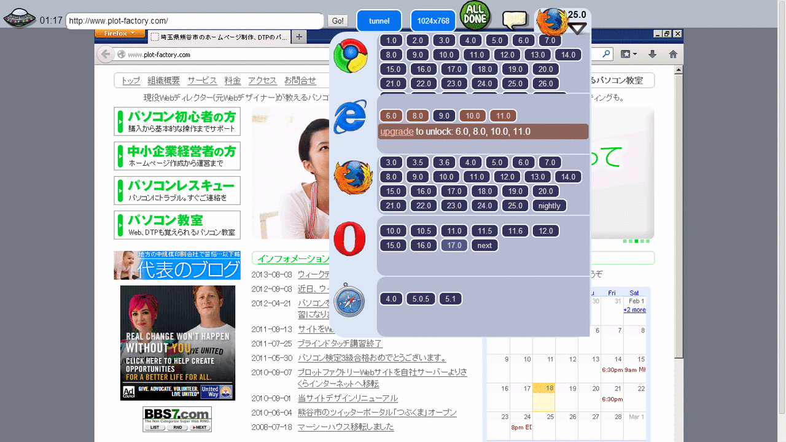Click the inner Firefox downloads arrow icon

(652, 55)
